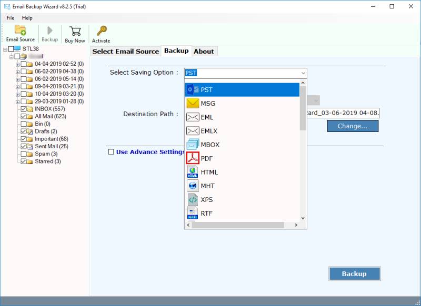
Task: Collapse the blurred account tree node
Action: pos(11,57)
